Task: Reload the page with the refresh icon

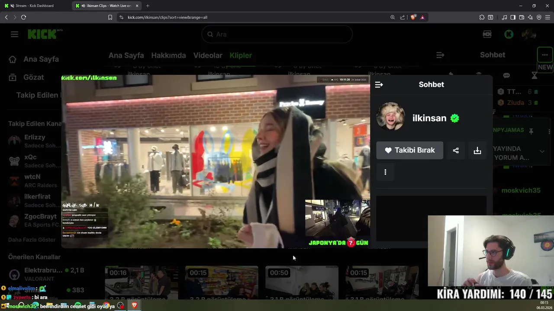Action: (23, 17)
